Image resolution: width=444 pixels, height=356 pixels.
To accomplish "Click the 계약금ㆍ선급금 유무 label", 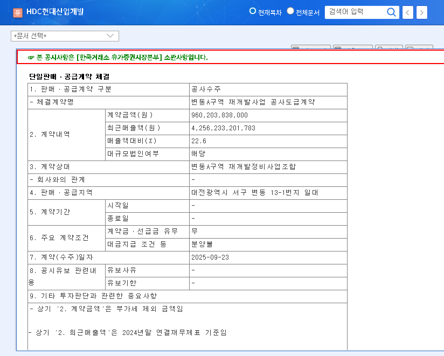I will coord(142,231).
